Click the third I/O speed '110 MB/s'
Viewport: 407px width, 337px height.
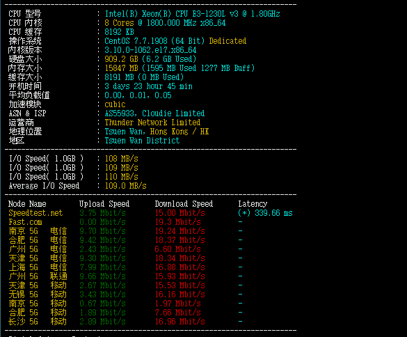pos(121,177)
